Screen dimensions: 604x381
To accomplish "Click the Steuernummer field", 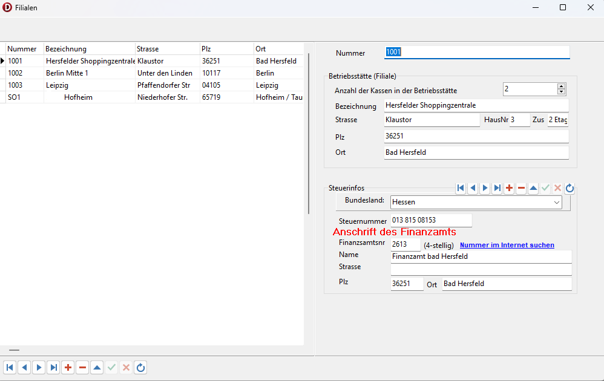I will (x=431, y=220).
